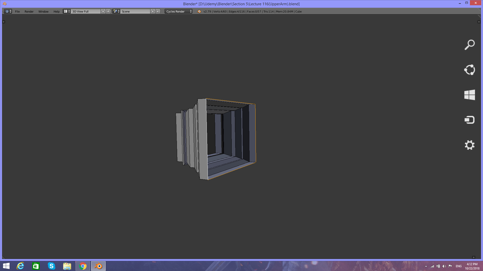Minimize the Blender window
The image size is (483, 271).
tap(460, 3)
